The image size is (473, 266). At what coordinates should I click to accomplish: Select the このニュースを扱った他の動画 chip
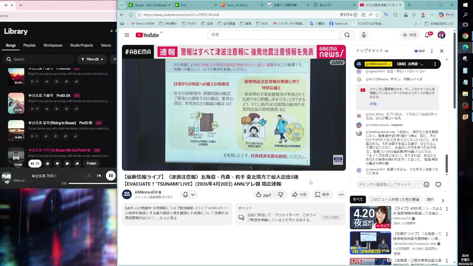point(395,199)
